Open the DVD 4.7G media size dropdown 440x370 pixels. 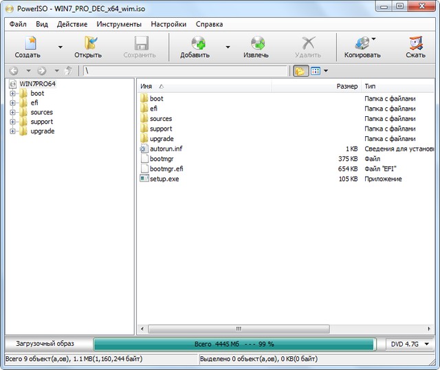[x=410, y=344]
